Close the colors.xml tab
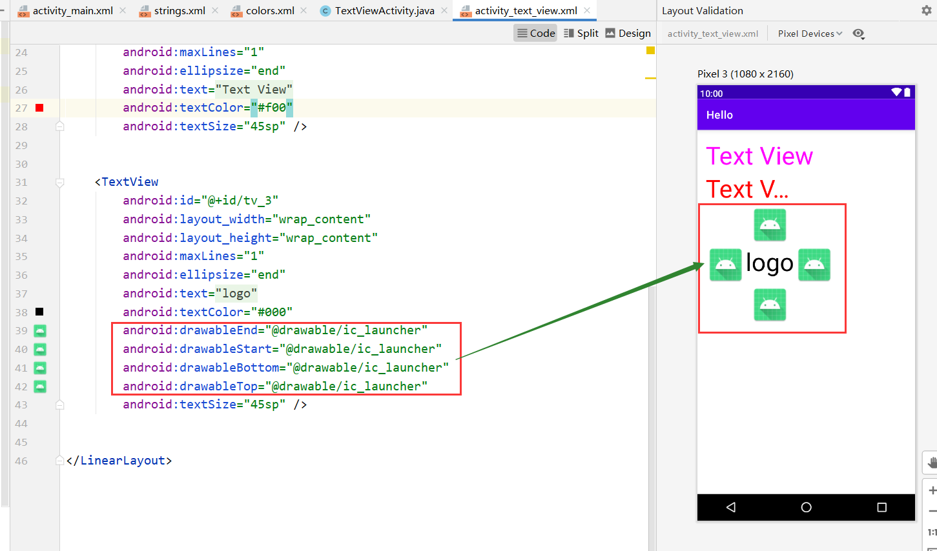This screenshot has width=937, height=551. (x=304, y=10)
